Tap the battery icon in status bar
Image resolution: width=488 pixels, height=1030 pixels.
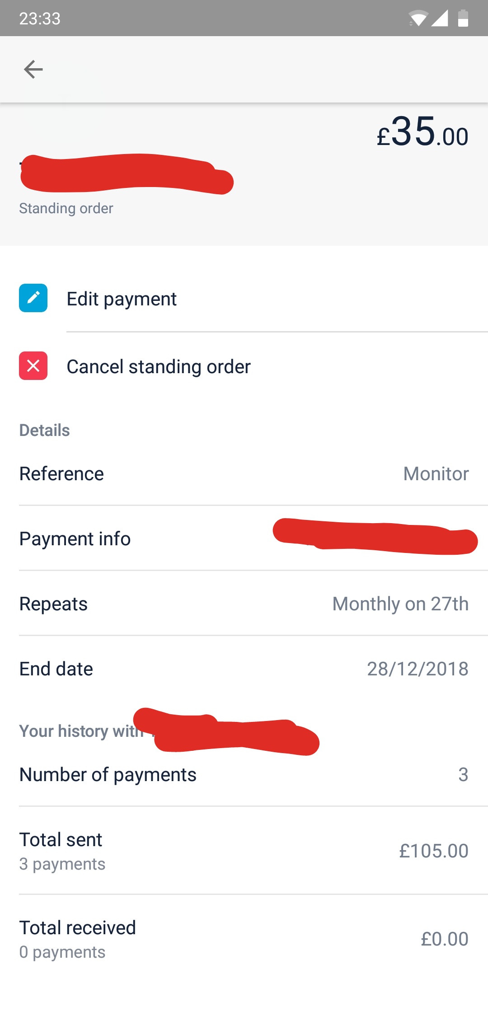[x=463, y=19]
